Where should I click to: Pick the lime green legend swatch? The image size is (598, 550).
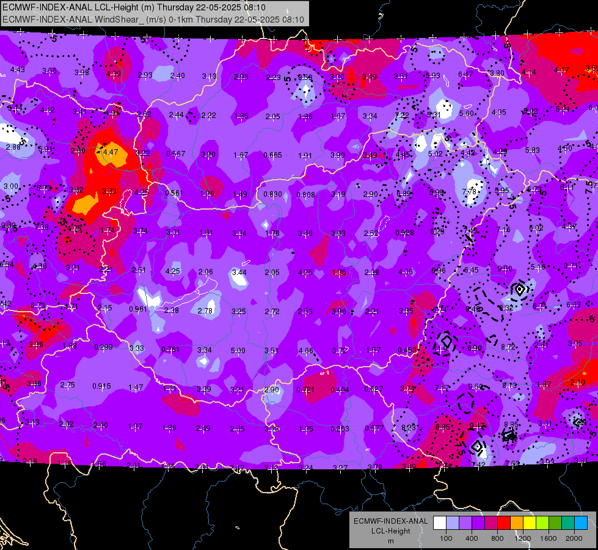click(x=542, y=523)
